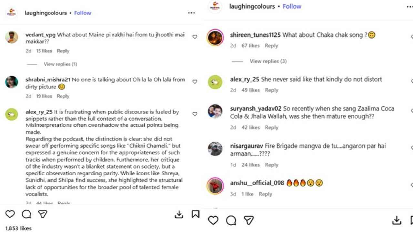The image size is (413, 232).
Task: Like shrabni_mishra21's comment heart
Action: coord(195,82)
